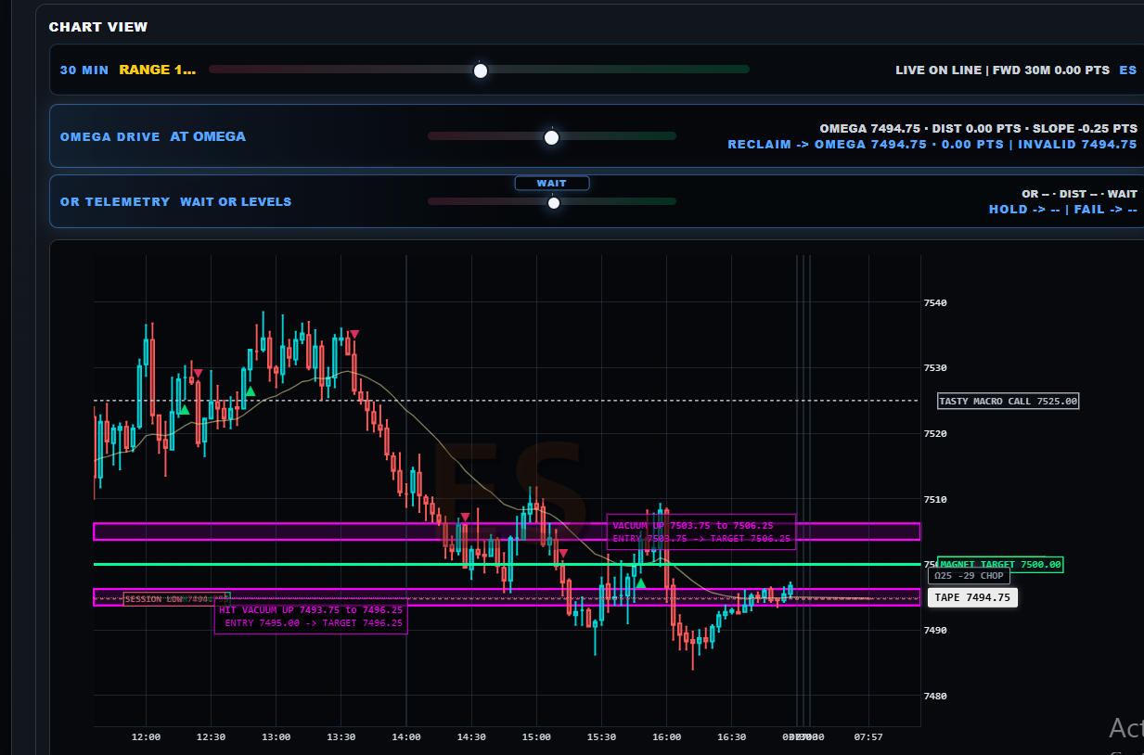The height and width of the screenshot is (755, 1144).
Task: Click the 16:30 time axis label
Action: click(731, 737)
